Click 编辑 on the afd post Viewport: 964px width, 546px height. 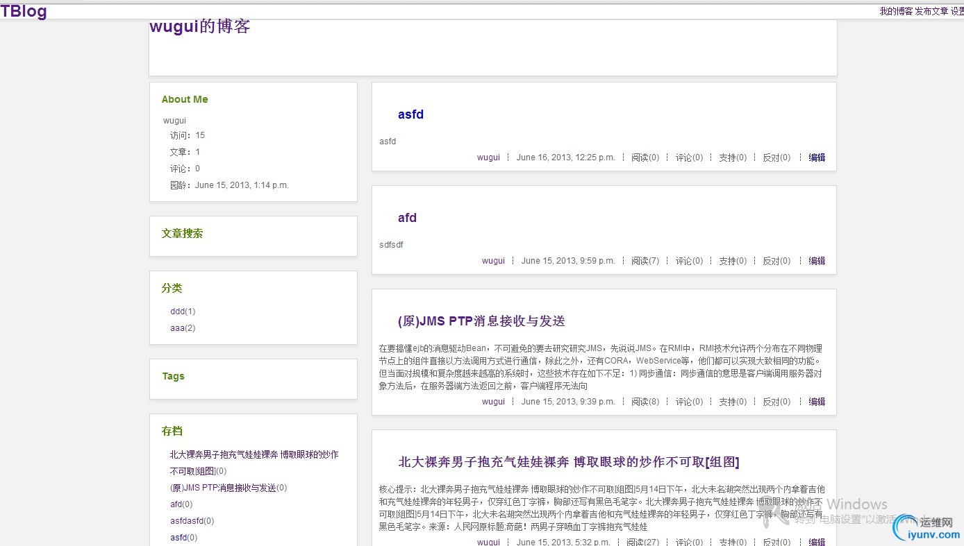coord(817,261)
